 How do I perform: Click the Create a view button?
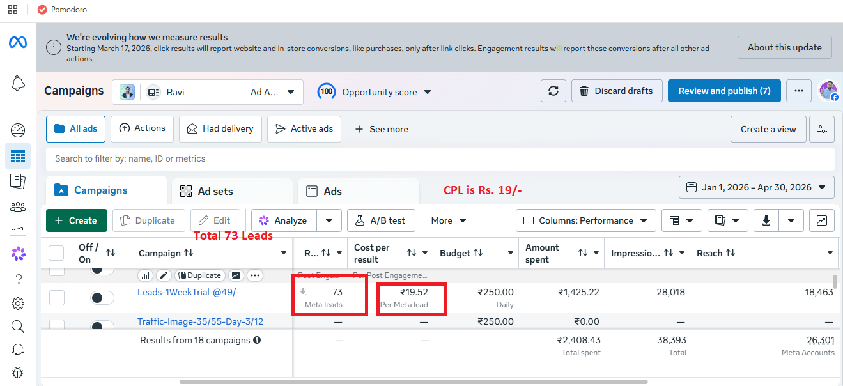point(768,129)
